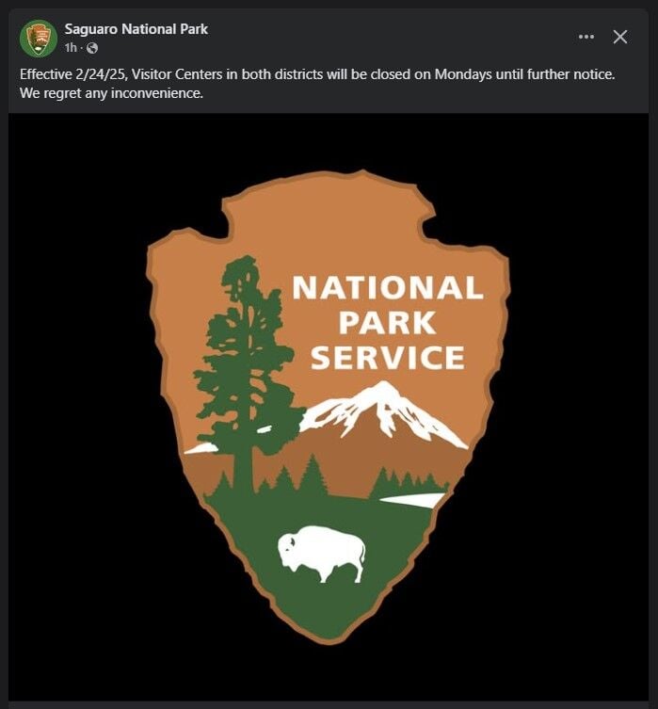Viewport: 658px width, 709px height.
Task: Click the word PARK in the emblem
Action: tap(388, 323)
